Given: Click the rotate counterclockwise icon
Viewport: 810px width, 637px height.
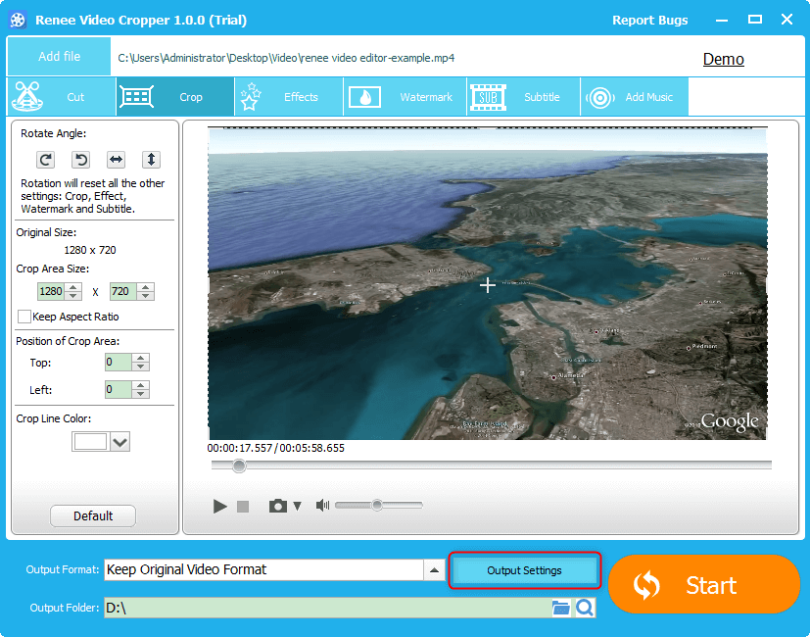Looking at the screenshot, I should pos(81,160).
